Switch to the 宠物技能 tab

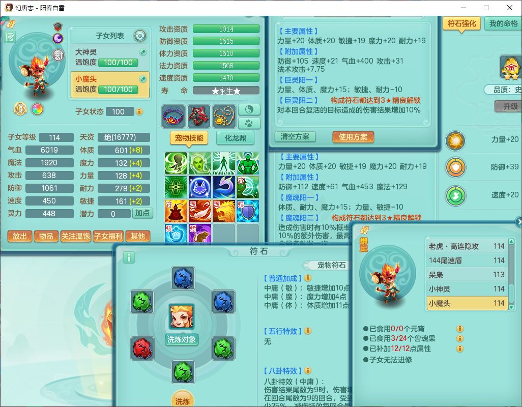[189, 138]
